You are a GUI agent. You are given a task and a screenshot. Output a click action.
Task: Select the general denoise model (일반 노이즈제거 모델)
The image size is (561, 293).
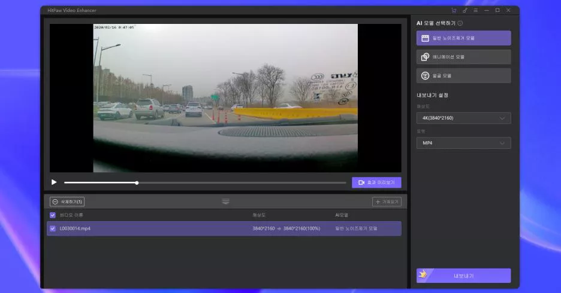(x=463, y=38)
